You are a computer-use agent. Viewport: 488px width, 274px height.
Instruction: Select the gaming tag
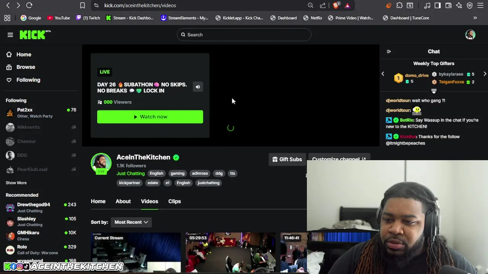(x=177, y=174)
